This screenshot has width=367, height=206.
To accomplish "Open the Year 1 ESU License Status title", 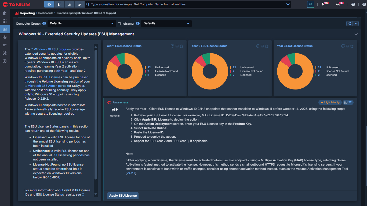I will coord(124,46).
